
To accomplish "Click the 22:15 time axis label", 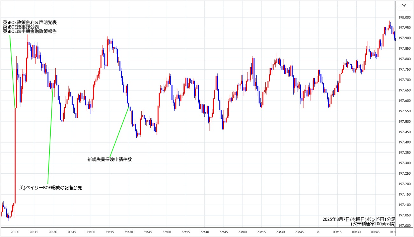I will (x=186, y=232).
